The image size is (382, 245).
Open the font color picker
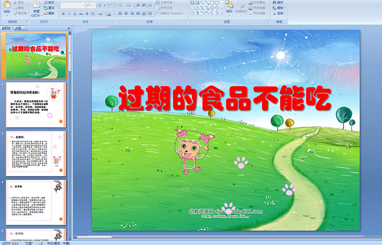pos(110,14)
